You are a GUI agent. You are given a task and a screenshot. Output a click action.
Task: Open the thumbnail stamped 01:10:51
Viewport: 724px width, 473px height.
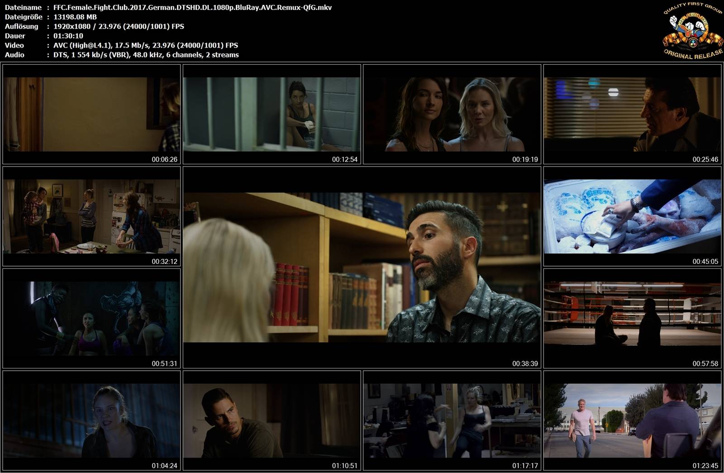(x=272, y=420)
